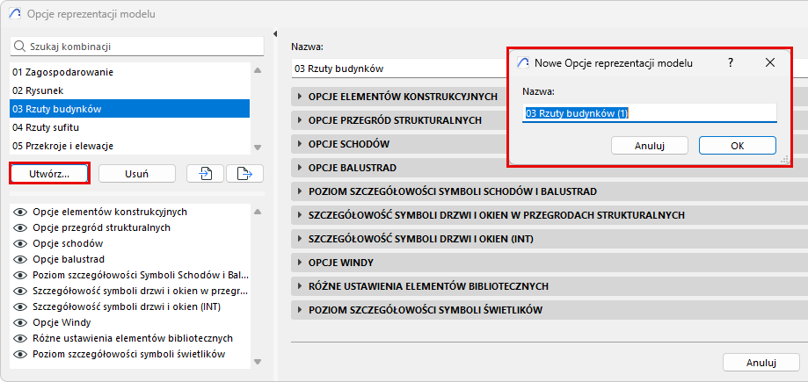The width and height of the screenshot is (808, 382).
Task: Toggle visibility of Opcje elementów konstrukcyjnych
Action: 21,212
